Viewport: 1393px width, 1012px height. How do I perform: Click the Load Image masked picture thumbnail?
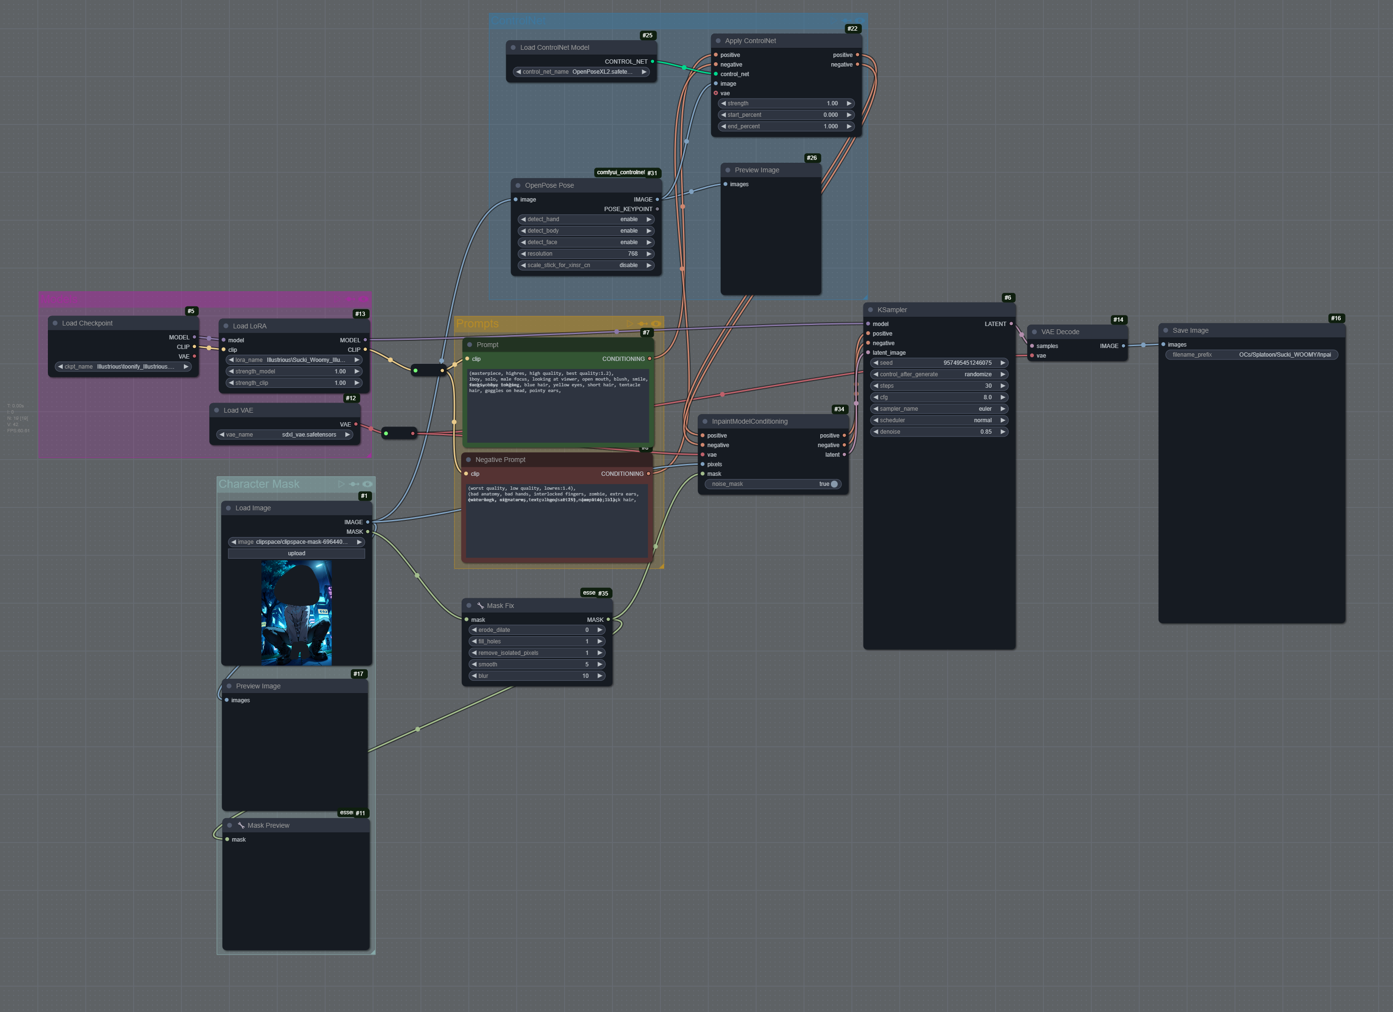pos(296,613)
